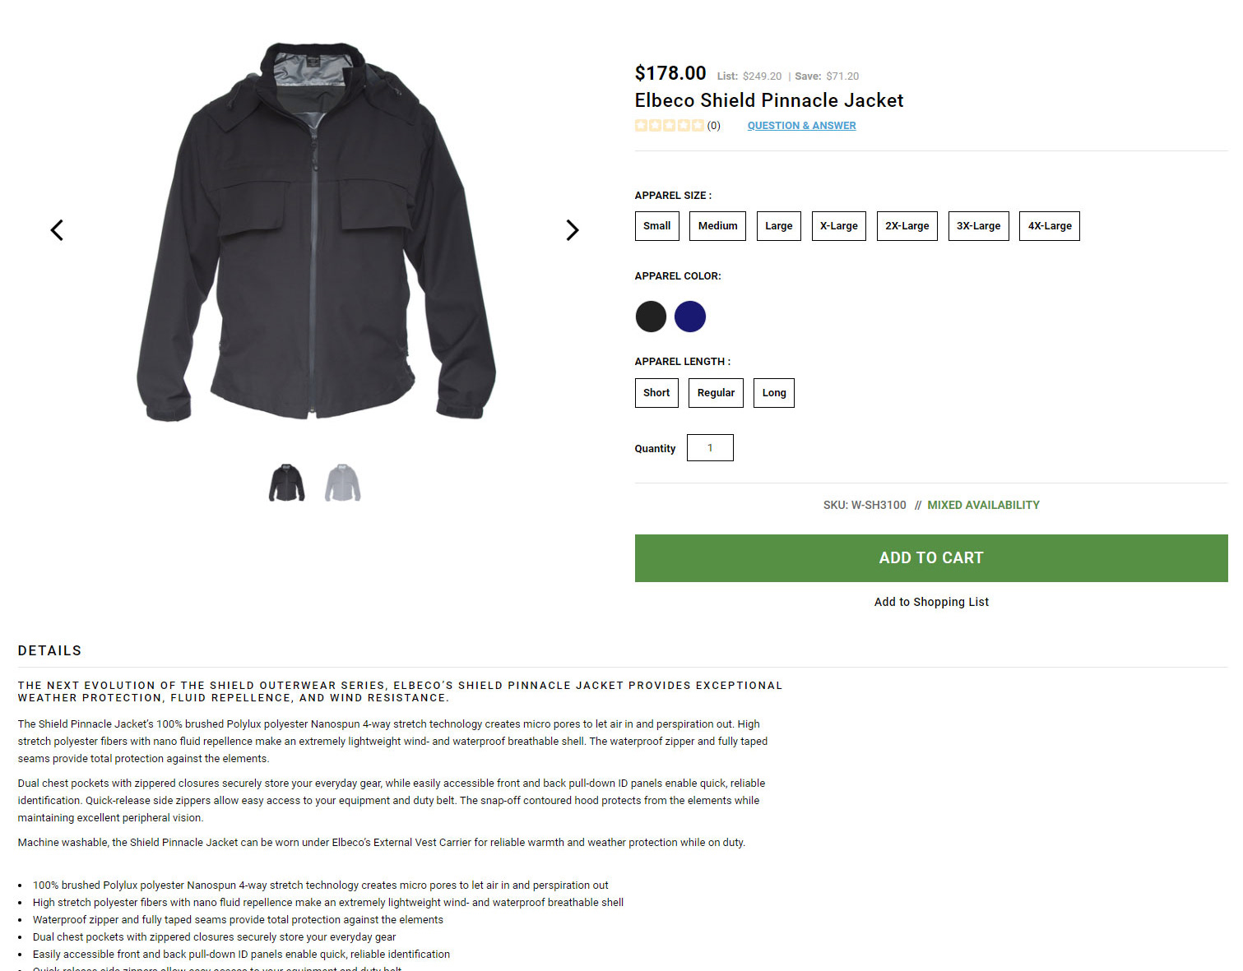The image size is (1243, 971).
Task: Choose the 3X-Large size
Action: click(979, 226)
